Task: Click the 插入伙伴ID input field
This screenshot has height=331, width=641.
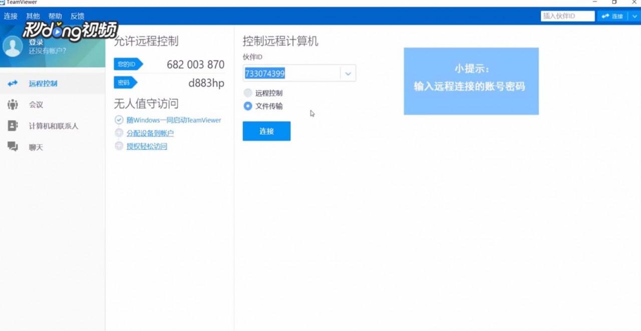Action: click(x=567, y=15)
